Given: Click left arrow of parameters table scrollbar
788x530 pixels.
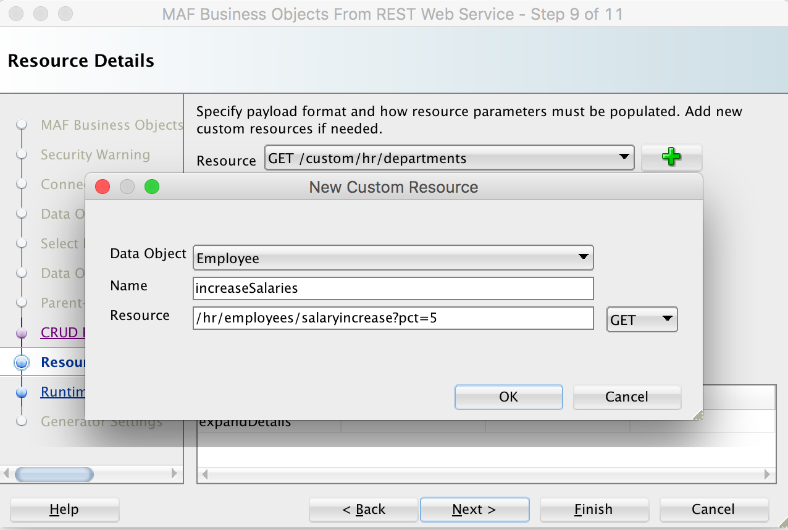Looking at the screenshot, I should (204, 475).
